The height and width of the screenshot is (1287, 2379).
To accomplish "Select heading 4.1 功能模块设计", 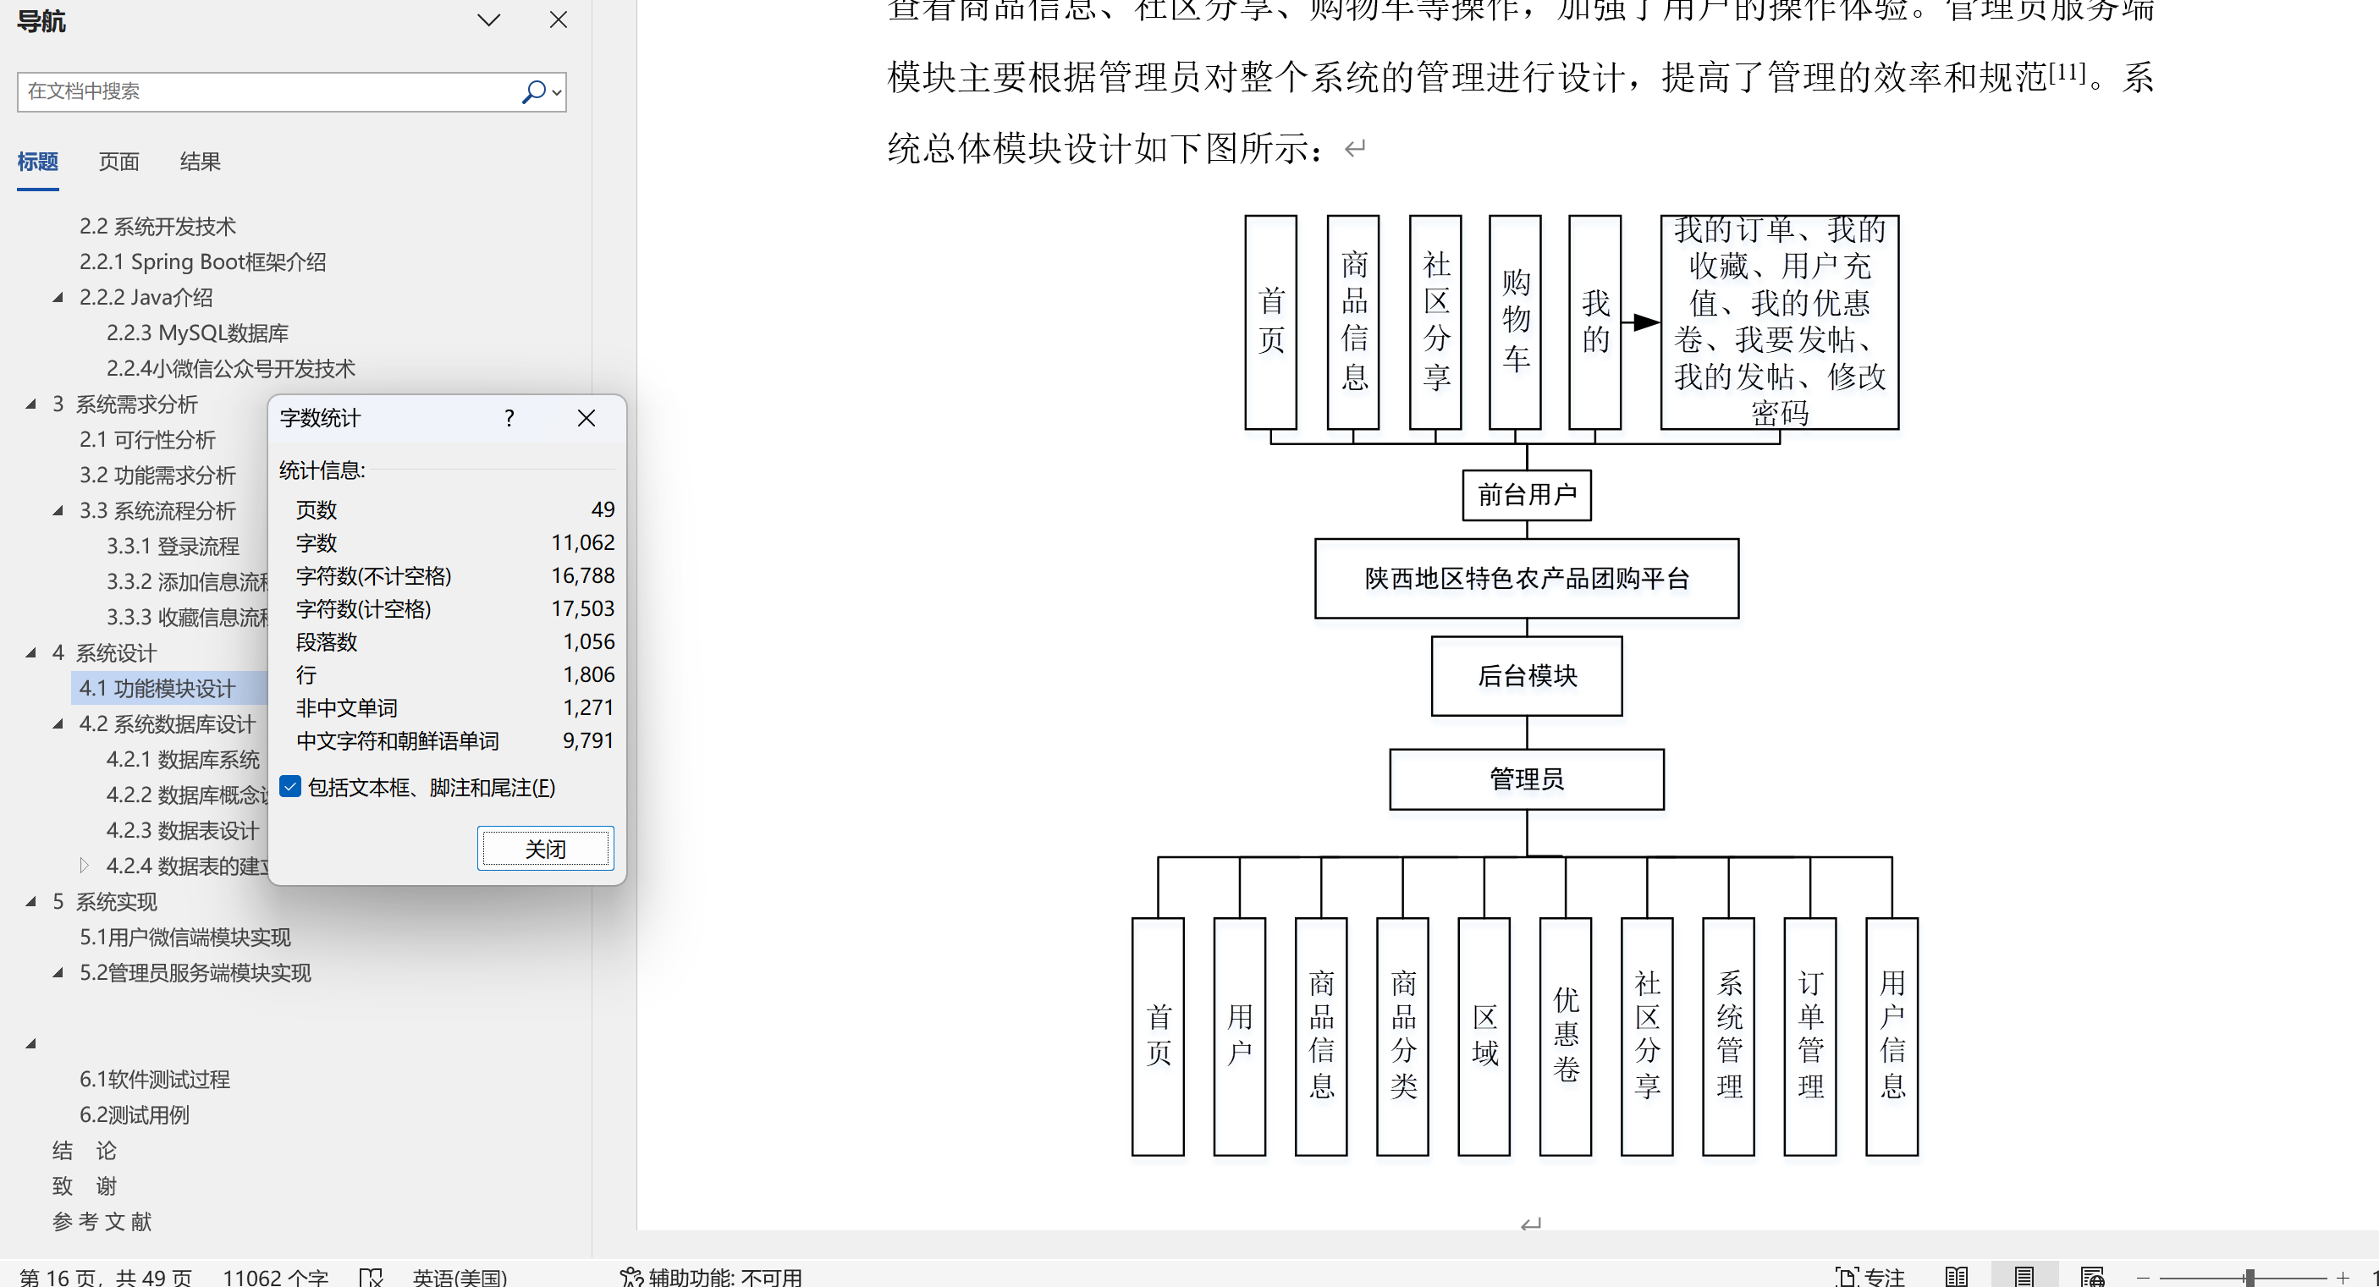I will pyautogui.click(x=158, y=689).
